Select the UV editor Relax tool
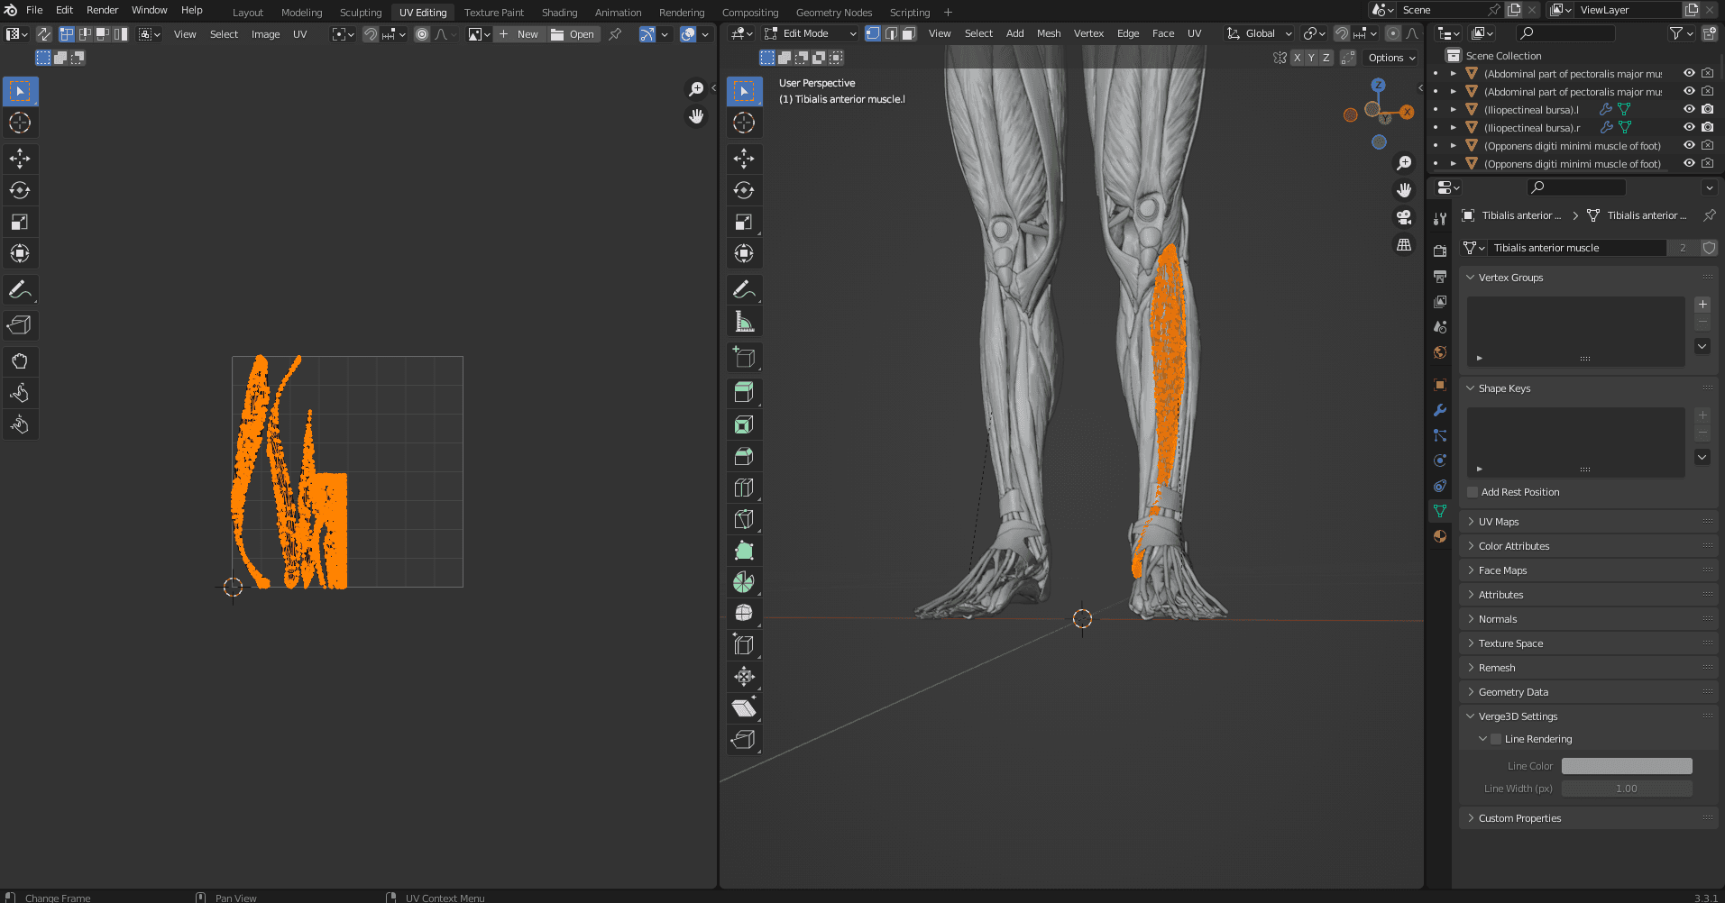The image size is (1725, 903). 20,393
